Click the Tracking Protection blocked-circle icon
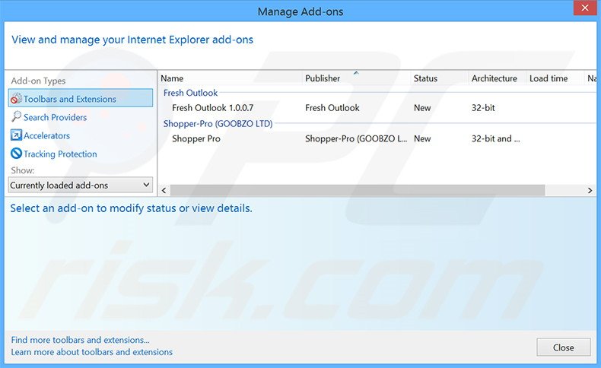This screenshot has height=368, width=601. tap(16, 153)
